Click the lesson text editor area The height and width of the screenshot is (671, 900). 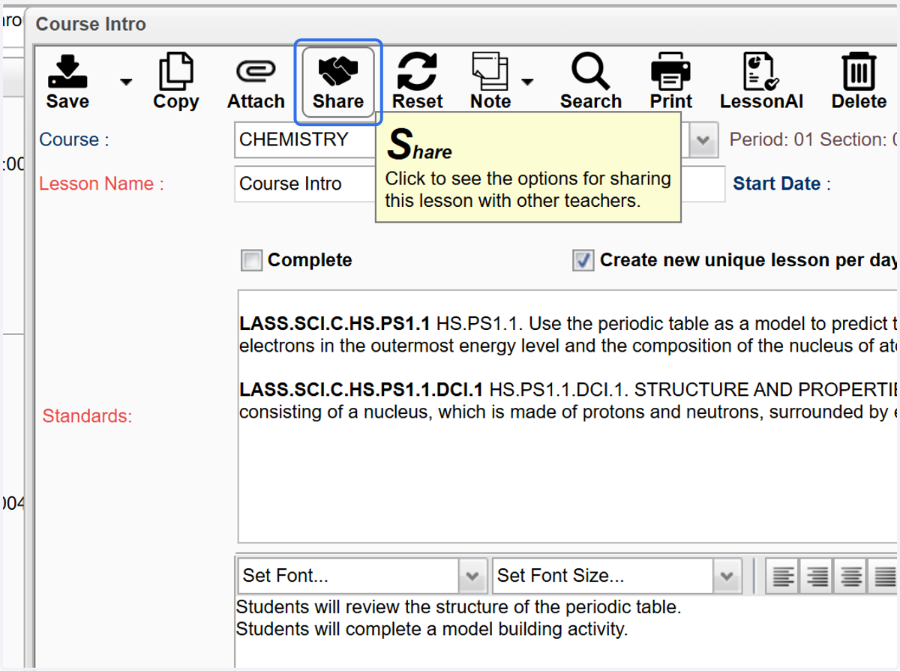pos(566,632)
